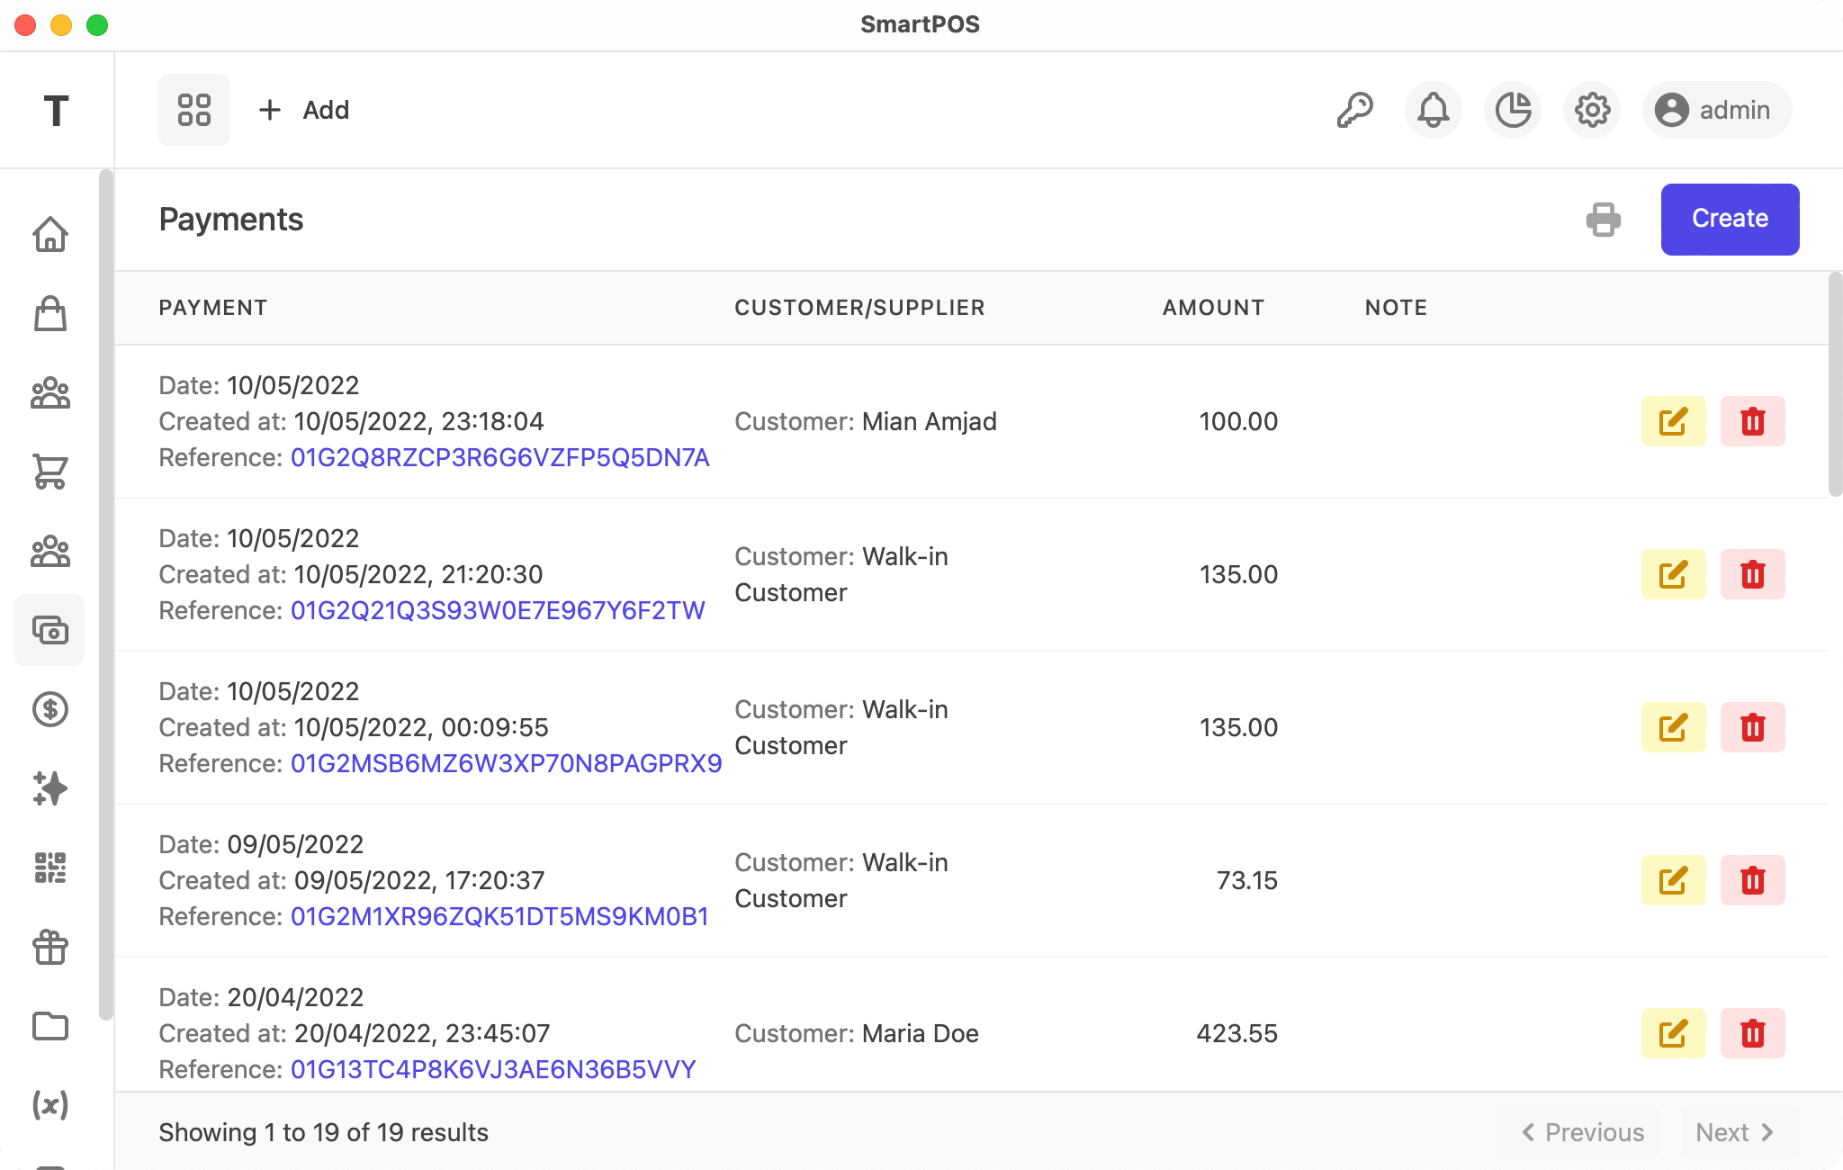Viewport: 1843px width, 1170px height.
Task: Open the shopping cart sidebar icon
Action: click(x=50, y=472)
